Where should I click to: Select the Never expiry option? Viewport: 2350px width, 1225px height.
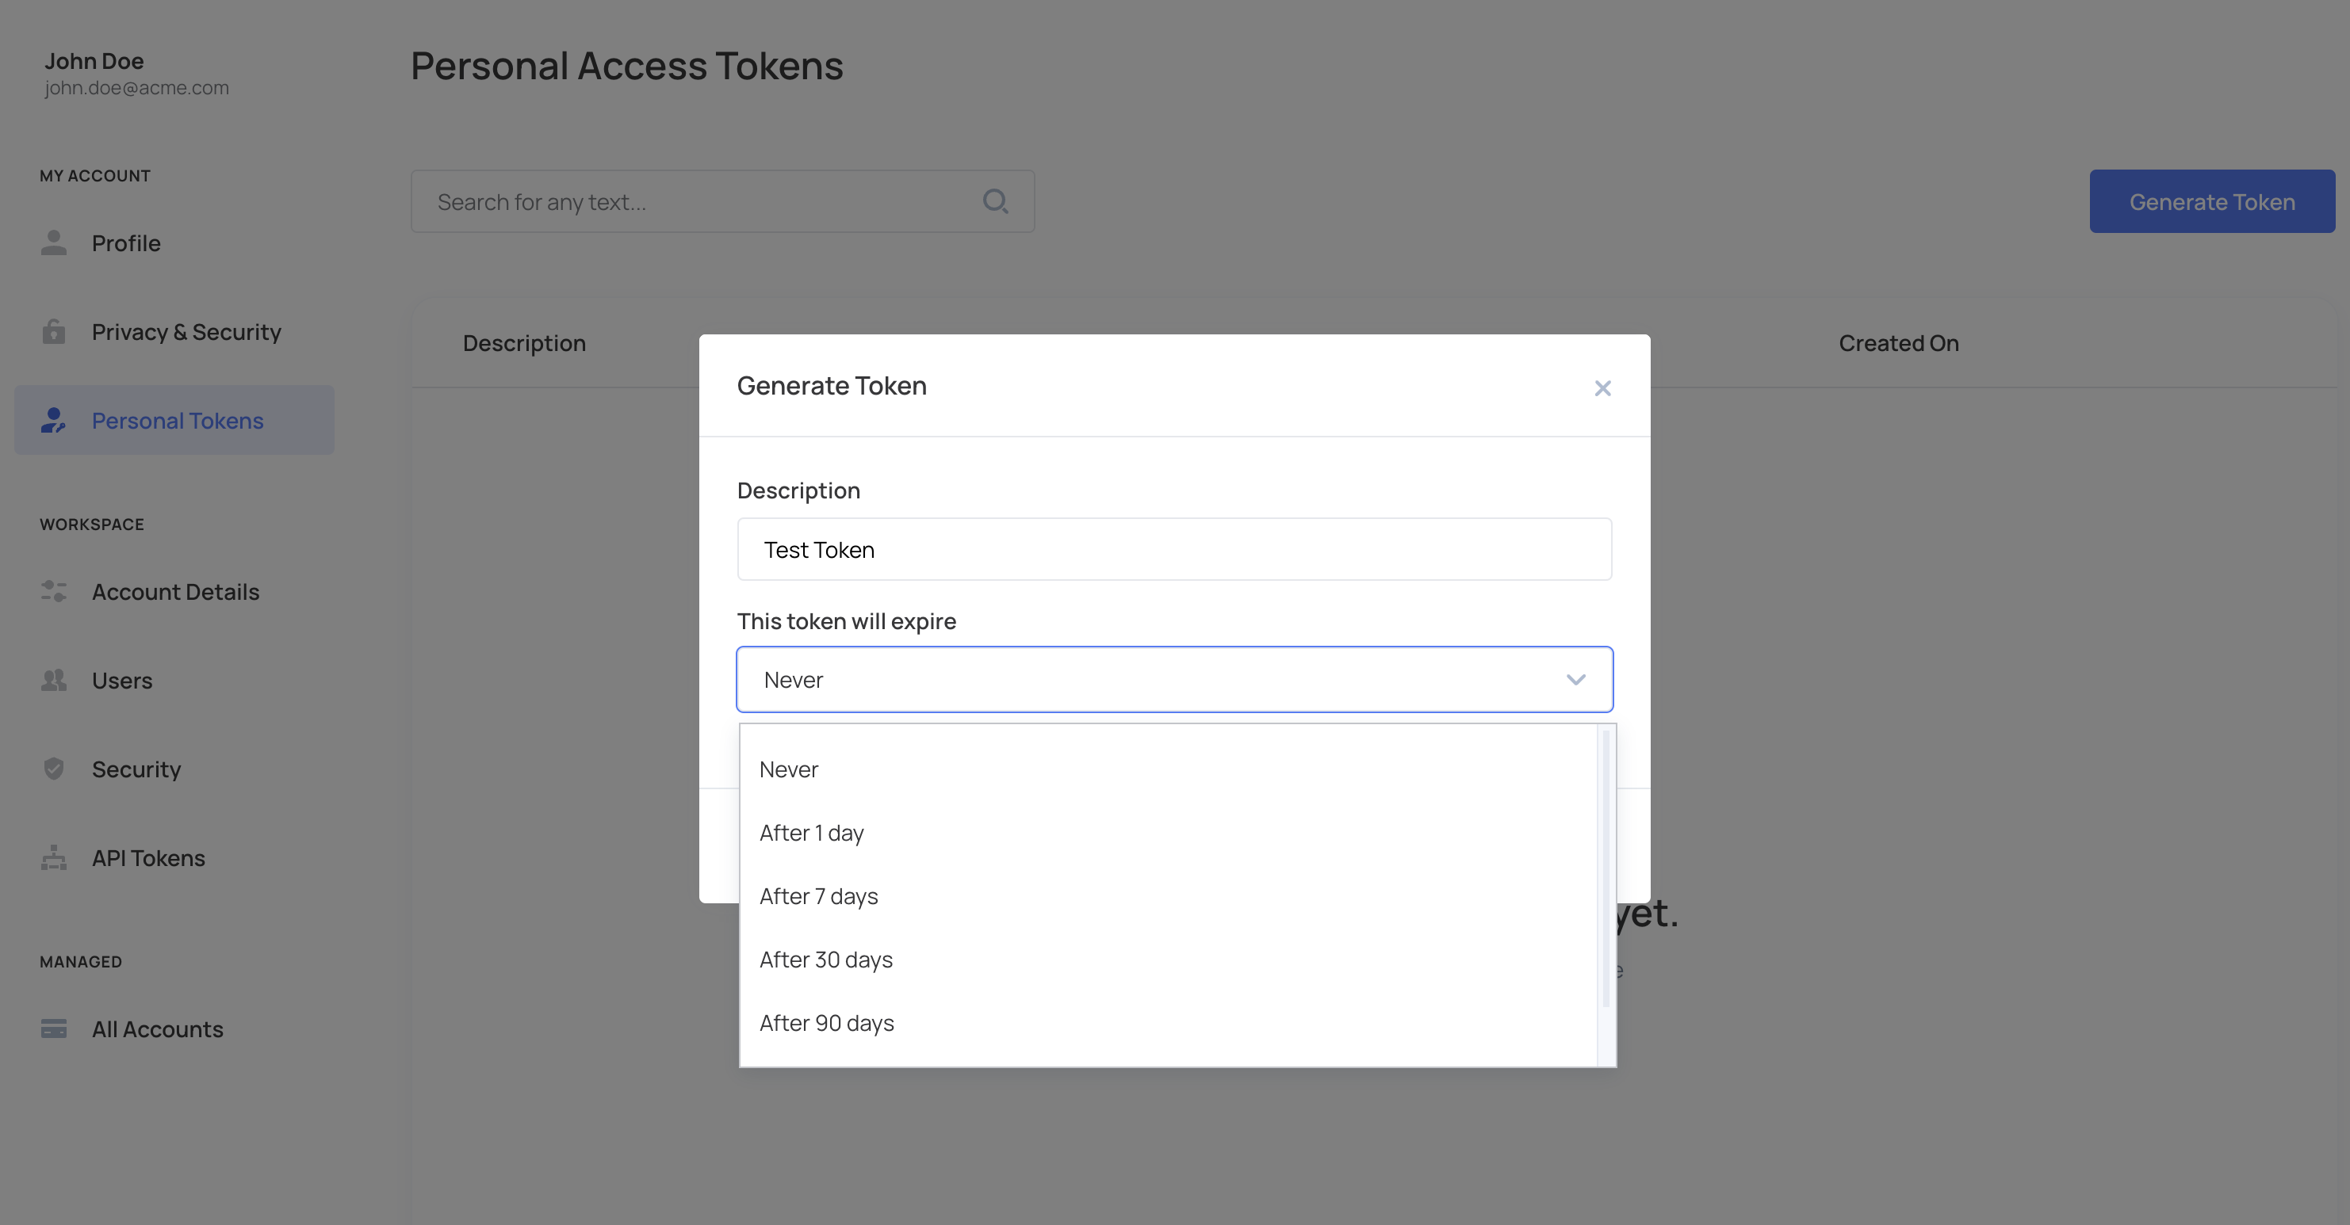[x=789, y=769]
